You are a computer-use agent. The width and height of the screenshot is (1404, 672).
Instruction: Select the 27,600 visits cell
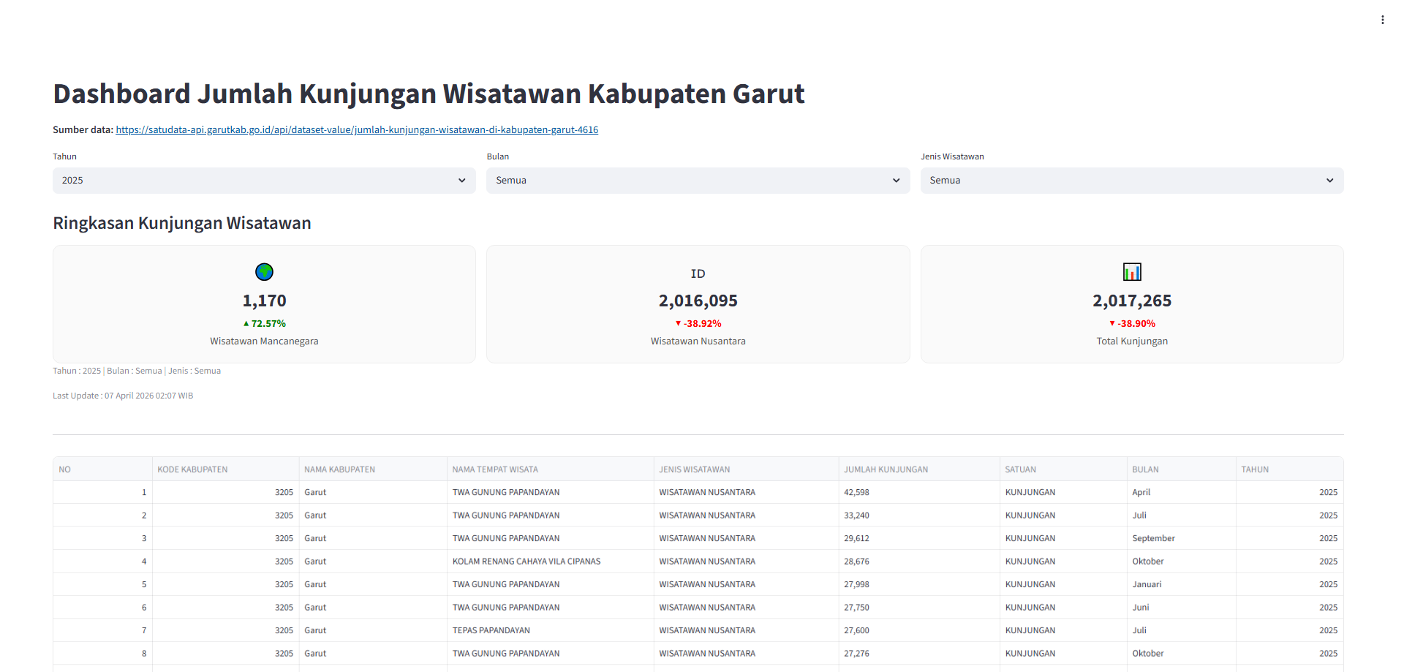point(919,630)
